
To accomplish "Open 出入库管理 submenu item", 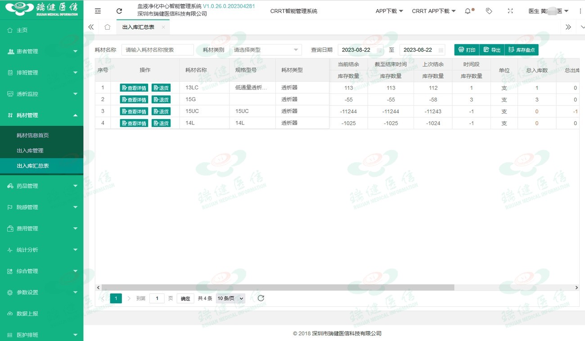I will click(41, 151).
